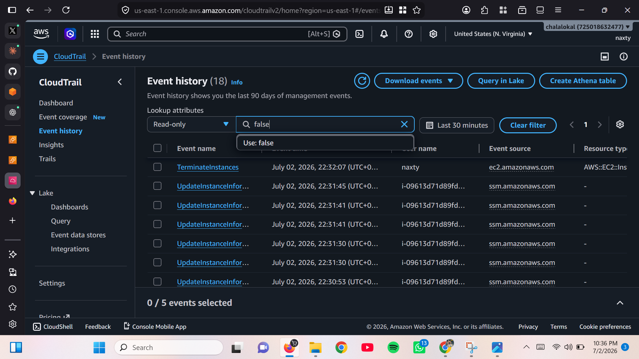Select the 'Use: false' suggestion

[x=325, y=143]
